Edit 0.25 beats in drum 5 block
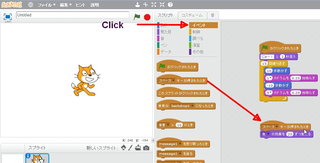 (296, 93)
